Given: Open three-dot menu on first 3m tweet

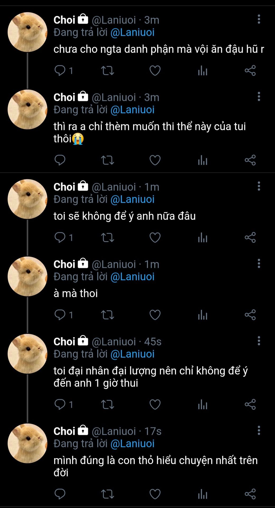Looking at the screenshot, I should click(x=259, y=19).
